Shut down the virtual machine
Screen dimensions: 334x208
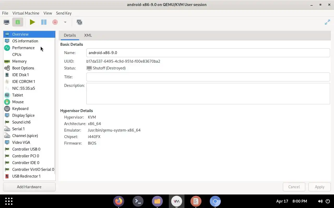[x=55, y=22]
